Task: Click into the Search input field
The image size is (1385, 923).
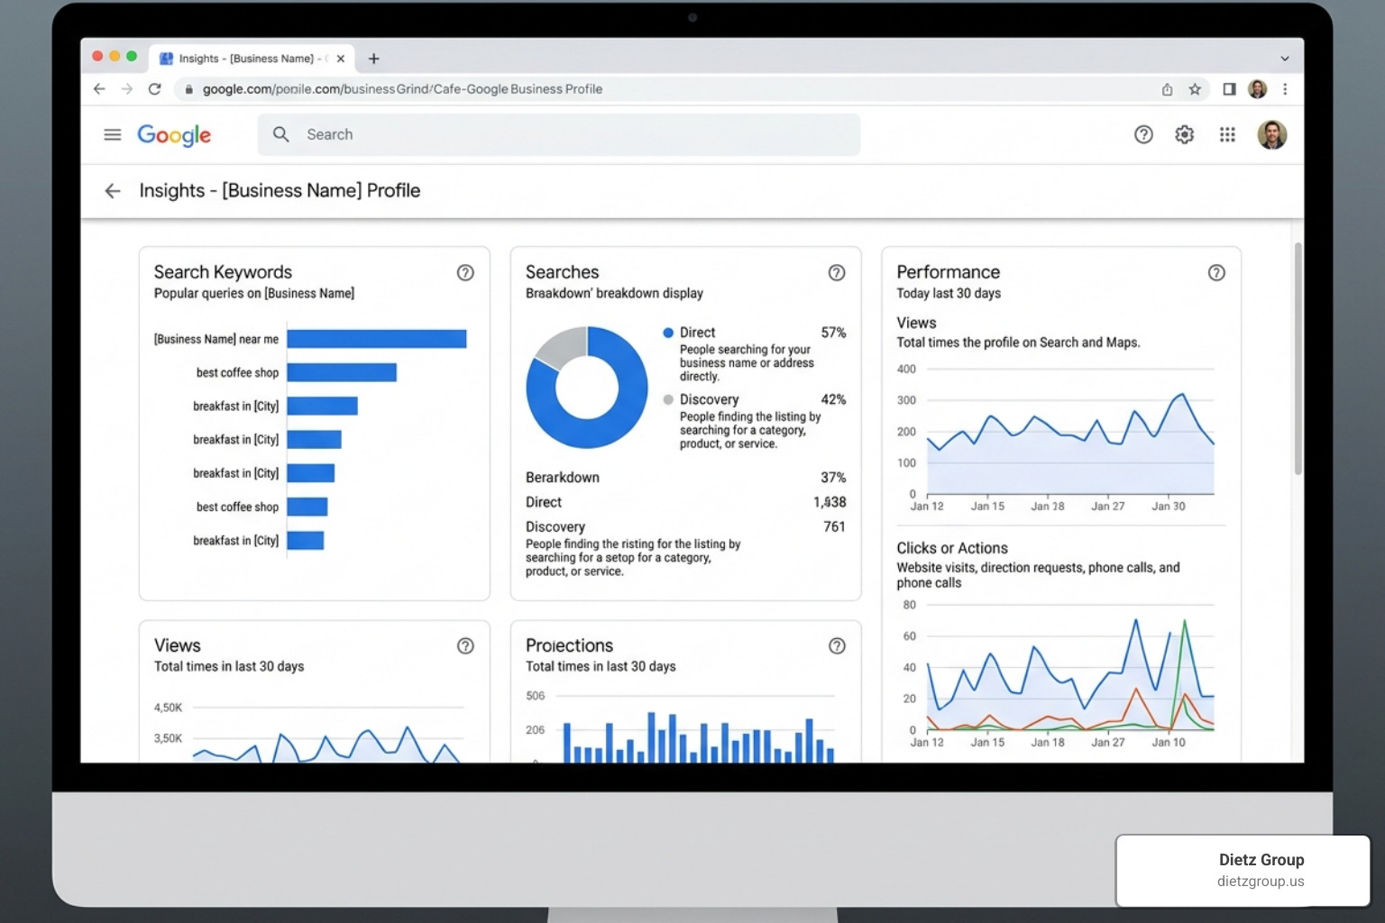Action: click(x=559, y=134)
